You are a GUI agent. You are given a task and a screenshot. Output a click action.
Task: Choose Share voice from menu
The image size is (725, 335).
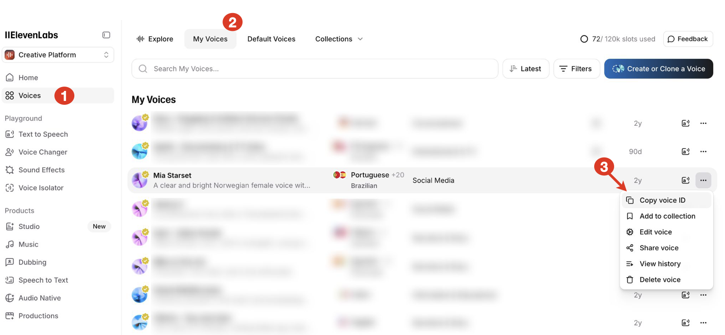[x=666, y=248]
